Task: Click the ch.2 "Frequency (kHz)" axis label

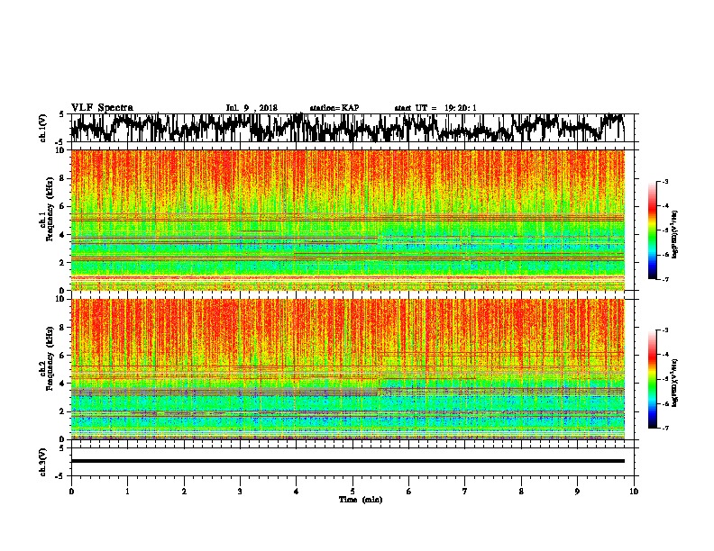Action: (x=50, y=358)
